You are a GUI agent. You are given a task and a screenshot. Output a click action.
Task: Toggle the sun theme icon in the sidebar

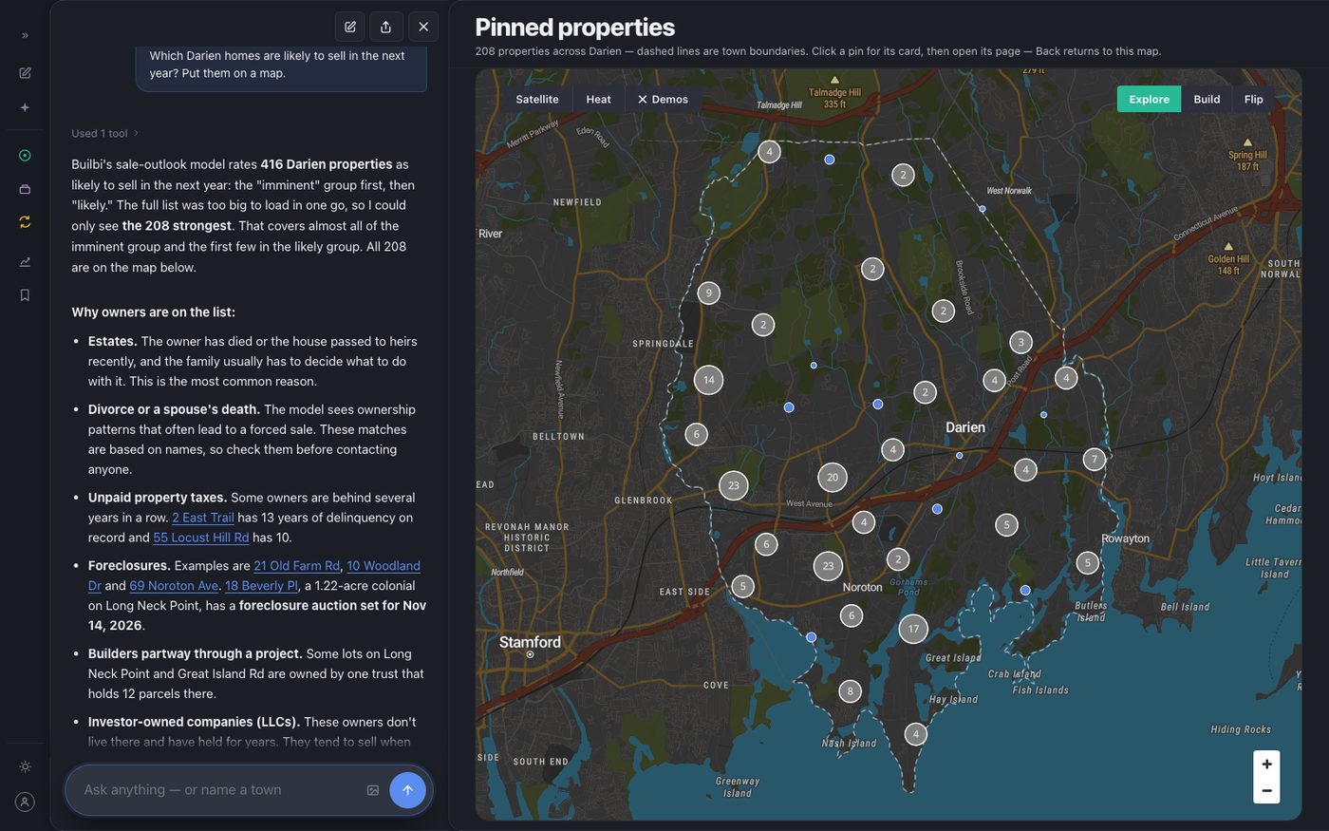[25, 766]
